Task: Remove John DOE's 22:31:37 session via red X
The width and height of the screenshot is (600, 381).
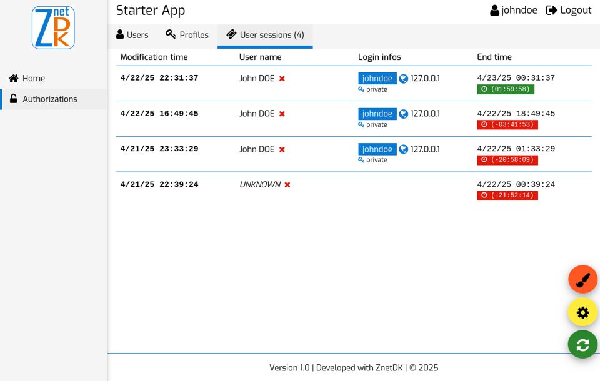Action: [x=282, y=78]
